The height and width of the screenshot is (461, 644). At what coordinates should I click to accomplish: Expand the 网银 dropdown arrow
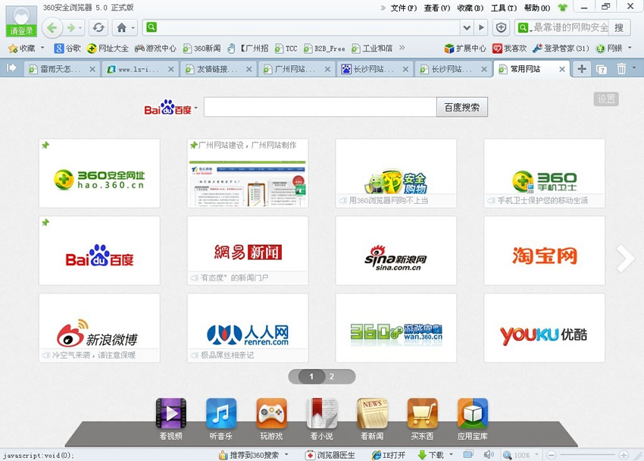coord(630,48)
